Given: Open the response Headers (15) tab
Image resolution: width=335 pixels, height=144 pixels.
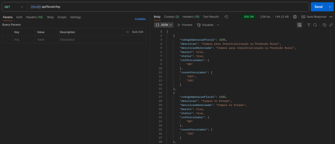Looking at the screenshot, I should (x=191, y=17).
